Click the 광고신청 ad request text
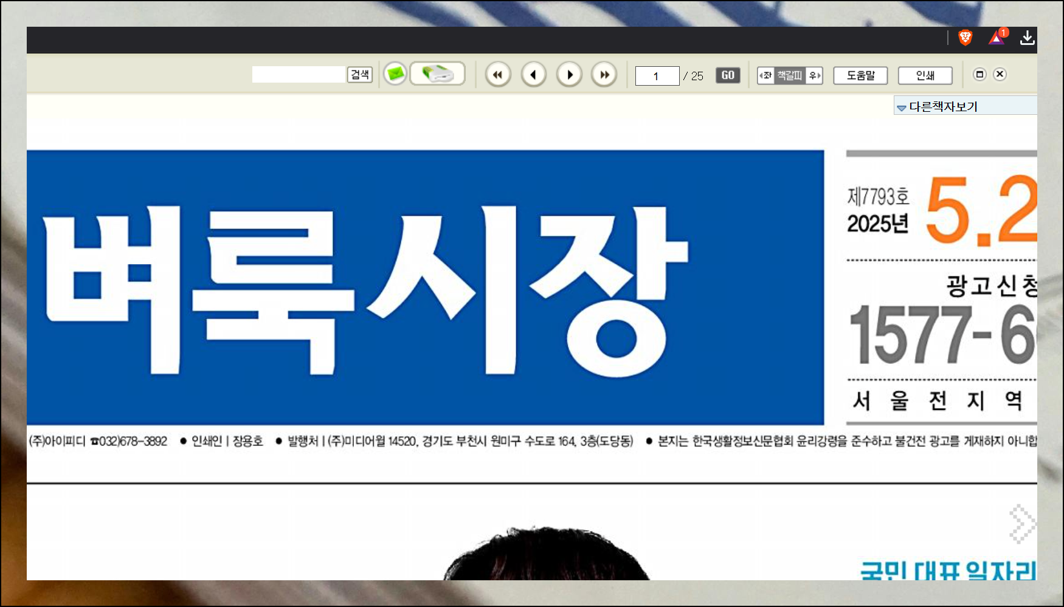Viewport: 1064px width, 607px height. click(991, 286)
